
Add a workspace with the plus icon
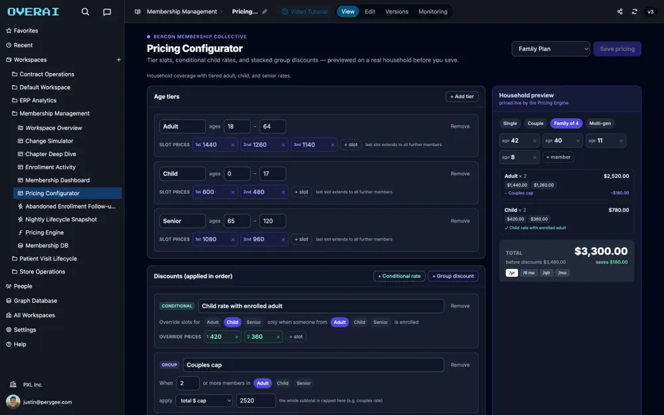tap(119, 60)
